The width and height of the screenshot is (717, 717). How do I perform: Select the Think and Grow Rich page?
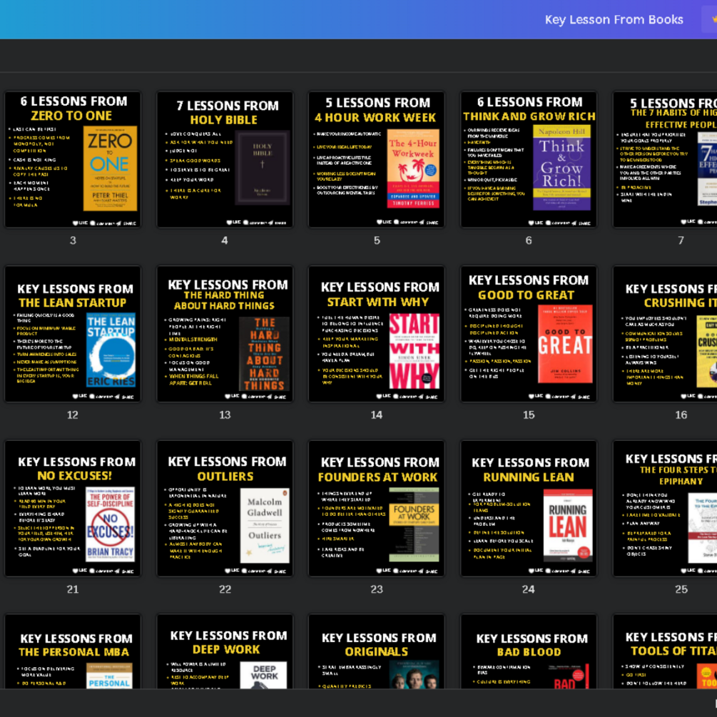click(529, 159)
